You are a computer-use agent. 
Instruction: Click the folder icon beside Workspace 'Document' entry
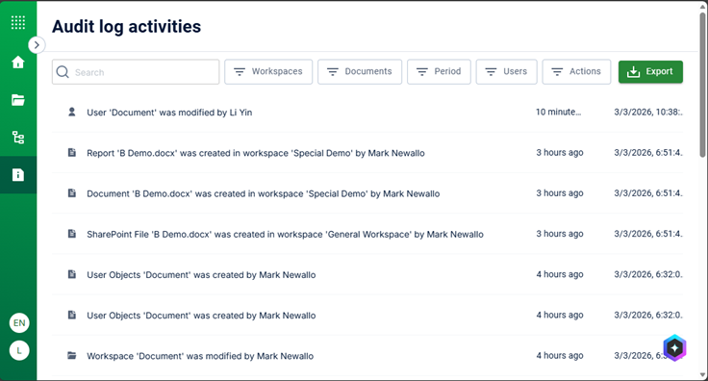pyautogui.click(x=72, y=355)
